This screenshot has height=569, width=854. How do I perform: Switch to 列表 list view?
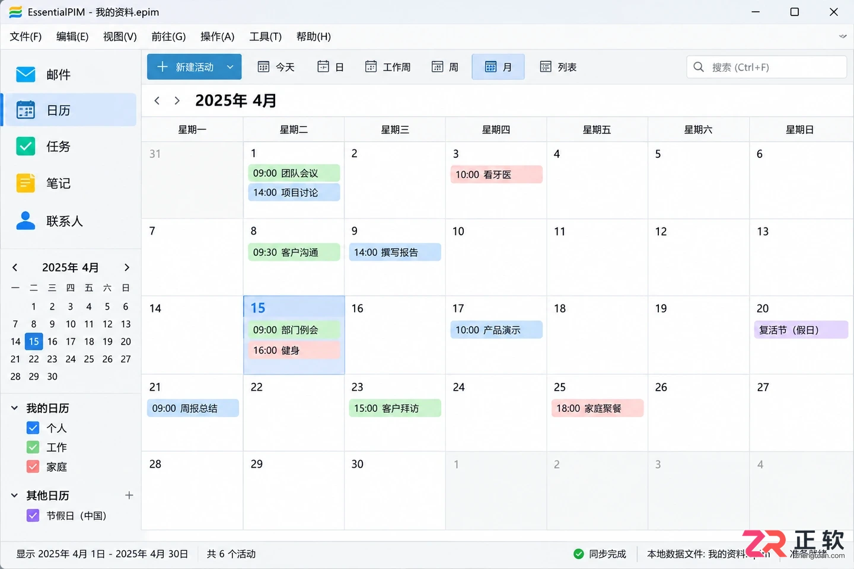click(x=558, y=67)
